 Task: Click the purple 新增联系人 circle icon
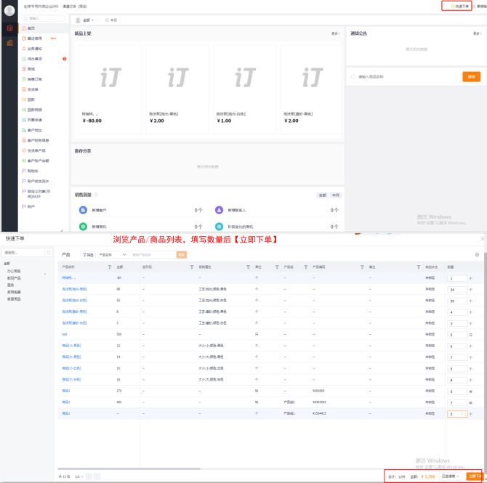[219, 210]
